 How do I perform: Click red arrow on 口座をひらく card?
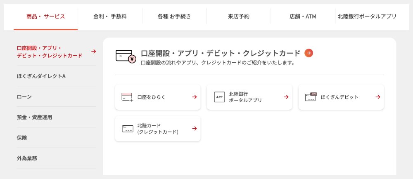[195, 97]
